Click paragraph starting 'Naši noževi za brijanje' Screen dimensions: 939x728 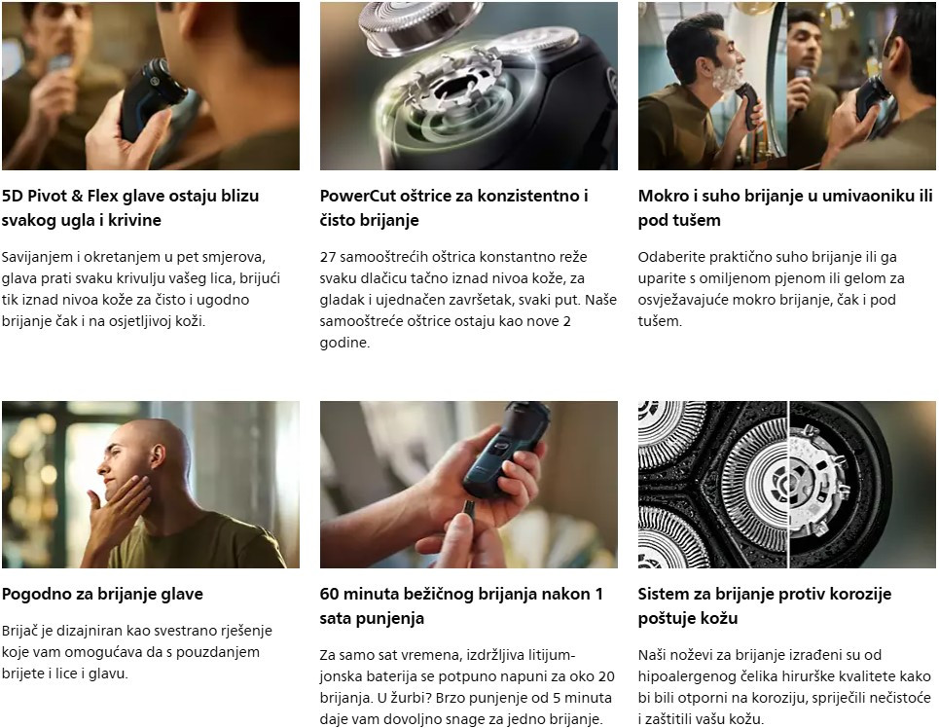784,687
